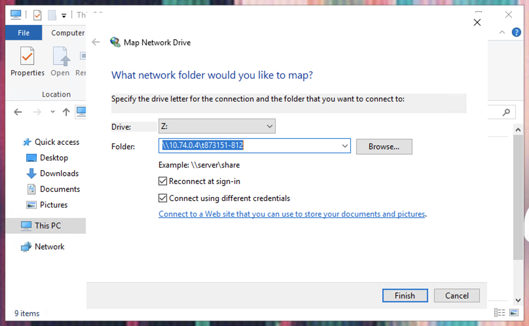This screenshot has height=326, width=529.
Task: Click the back arrow in Map Network Drive dialog
Action: (96, 42)
